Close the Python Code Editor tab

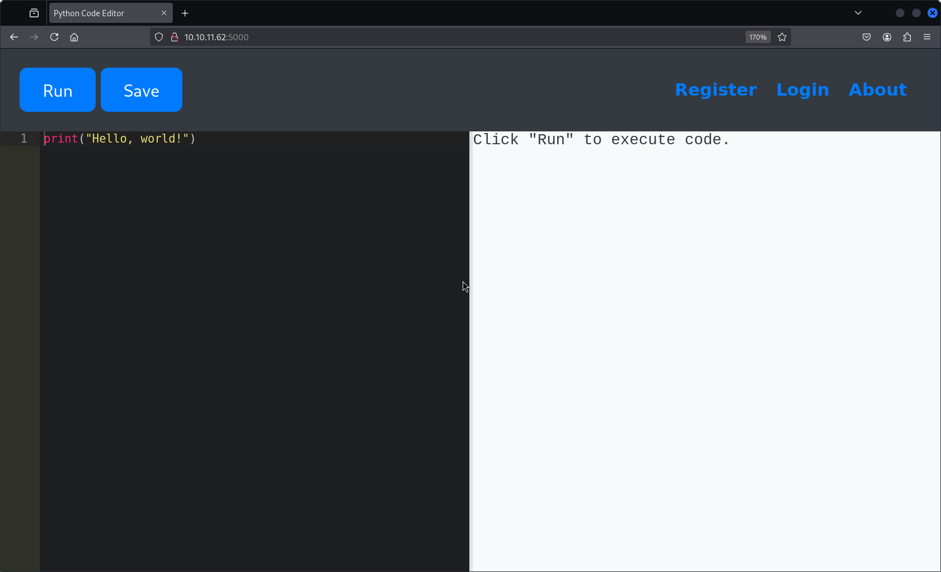pyautogui.click(x=164, y=13)
